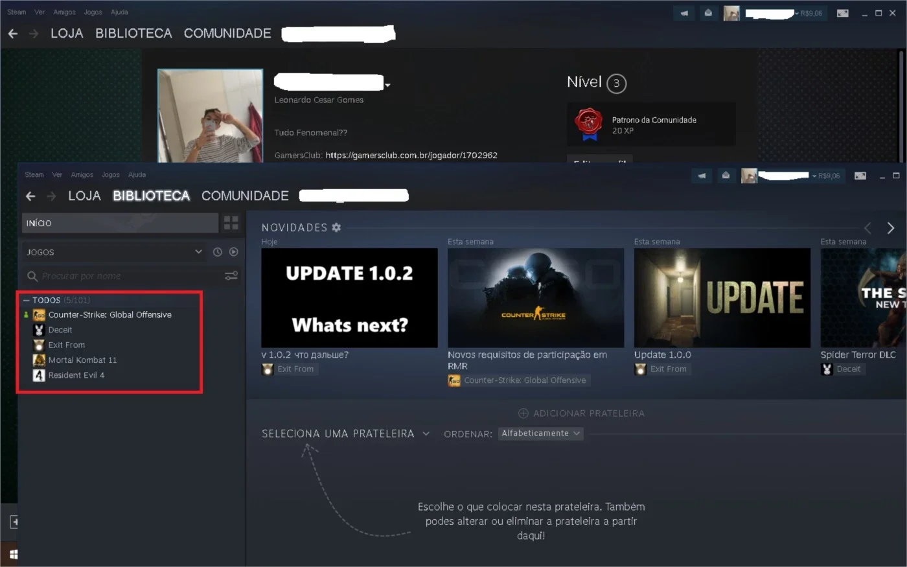Viewport: 907px width, 567px height.
Task: Open inbox envelope in rear Profile window
Action: point(708,13)
